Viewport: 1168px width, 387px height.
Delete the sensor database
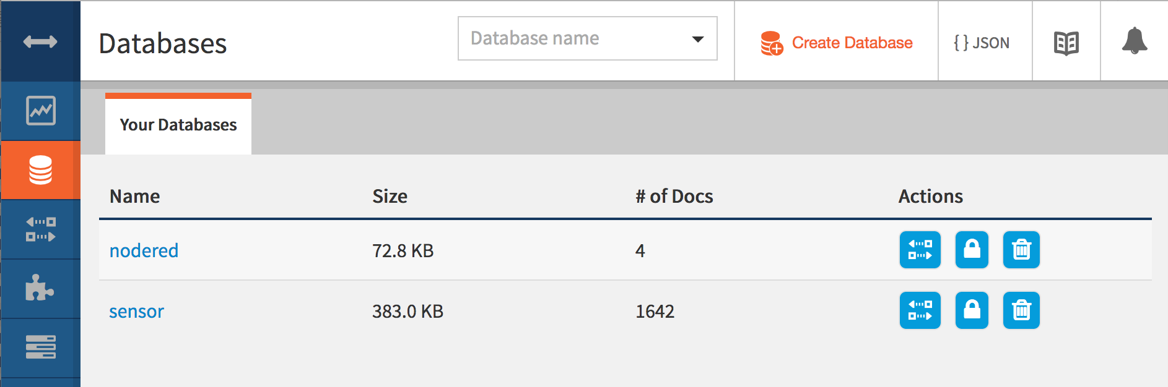1021,310
